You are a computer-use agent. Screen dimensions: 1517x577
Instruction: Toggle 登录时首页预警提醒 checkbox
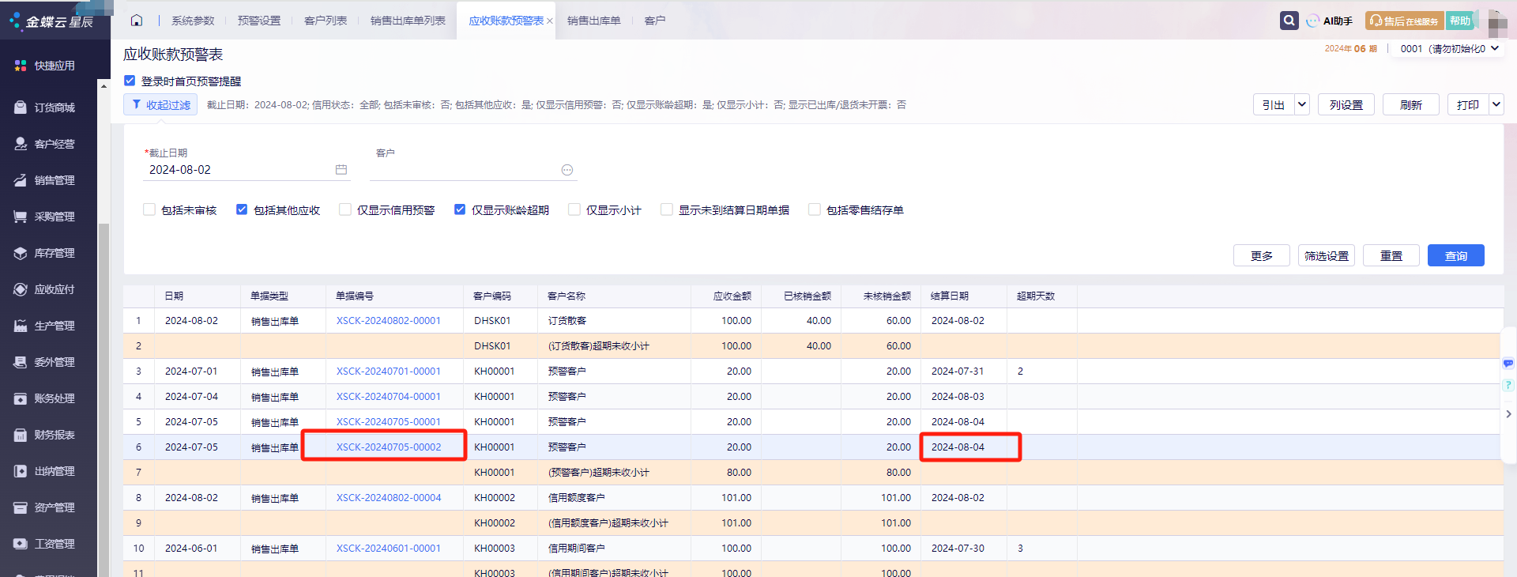(130, 81)
